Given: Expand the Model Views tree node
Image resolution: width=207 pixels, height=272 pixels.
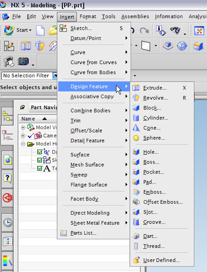Looking at the screenshot, I should tap(23, 127).
